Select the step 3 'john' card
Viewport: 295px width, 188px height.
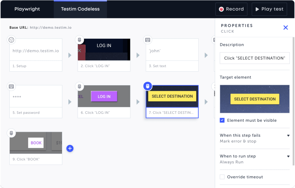click(172, 55)
